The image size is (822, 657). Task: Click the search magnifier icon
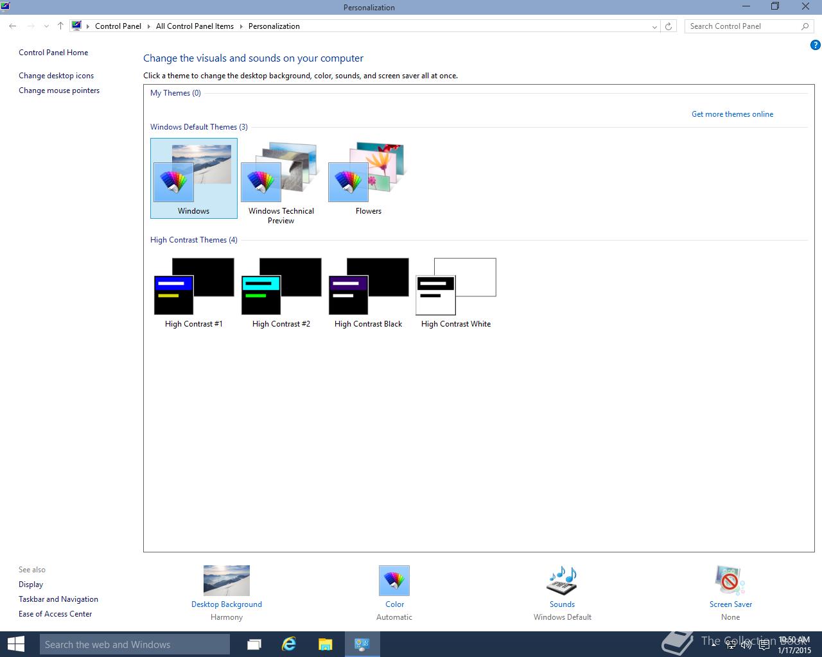805,26
